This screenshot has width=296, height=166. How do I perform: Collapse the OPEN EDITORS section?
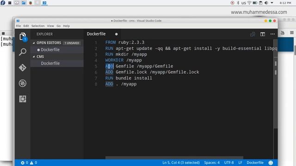click(34, 43)
